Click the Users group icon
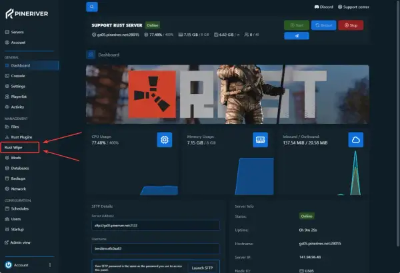Screen dimensions: 400x273 coord(7,219)
